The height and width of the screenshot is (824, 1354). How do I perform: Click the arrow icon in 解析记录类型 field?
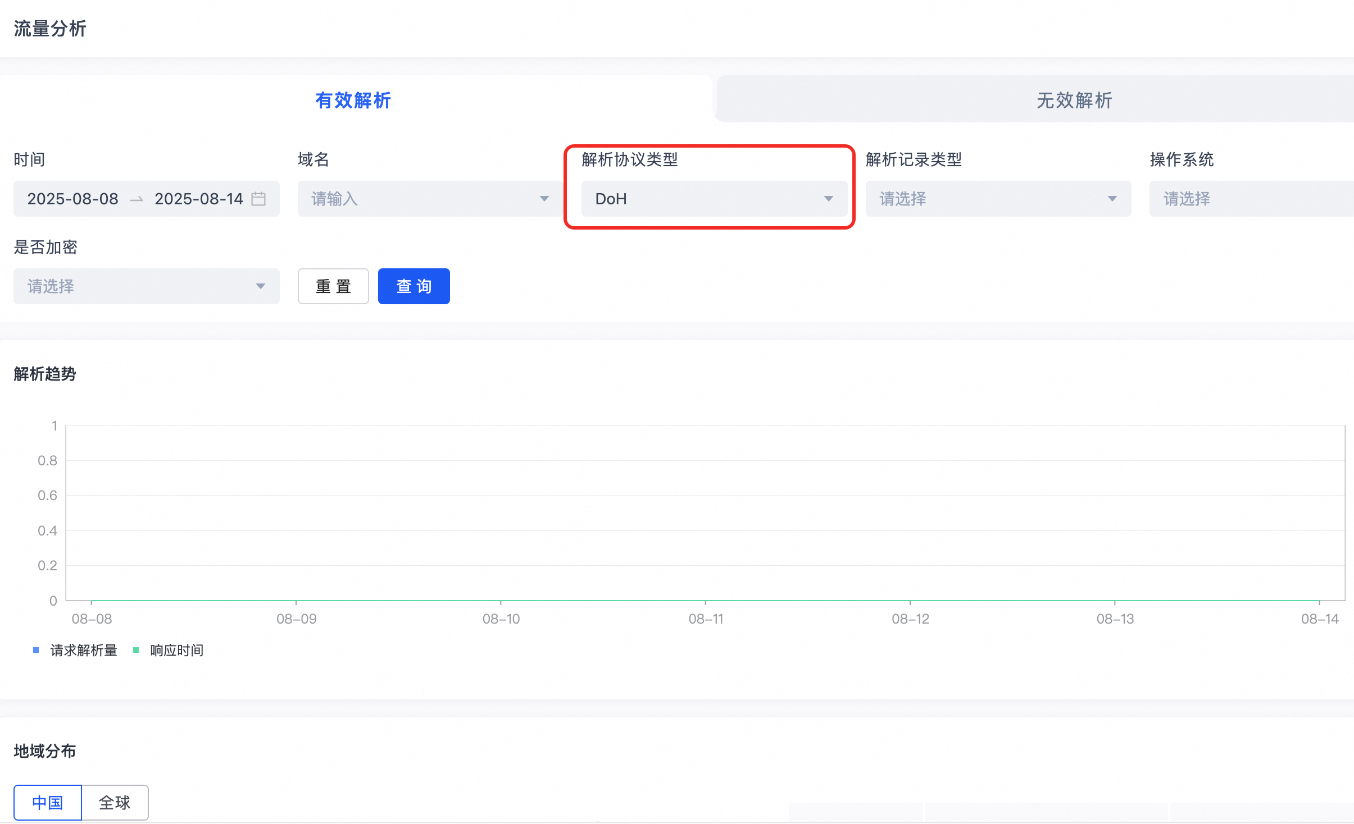[1112, 199]
